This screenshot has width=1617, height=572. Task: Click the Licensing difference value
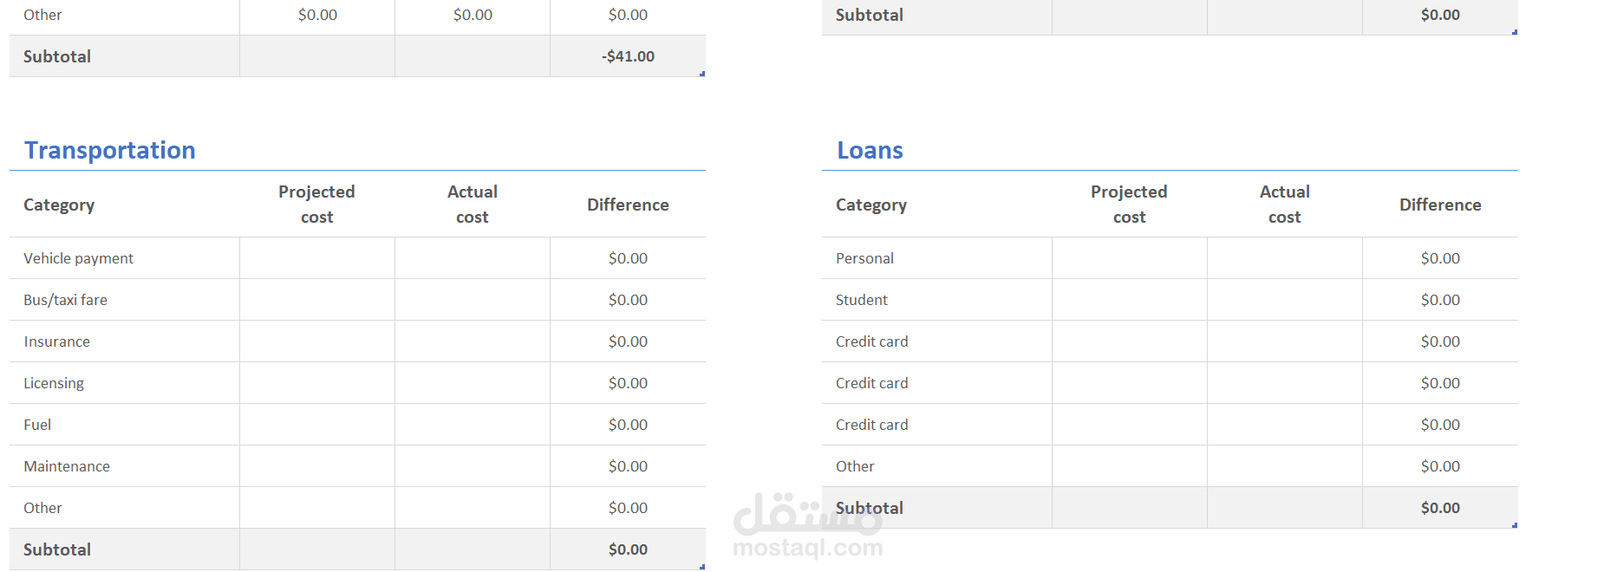point(628,383)
